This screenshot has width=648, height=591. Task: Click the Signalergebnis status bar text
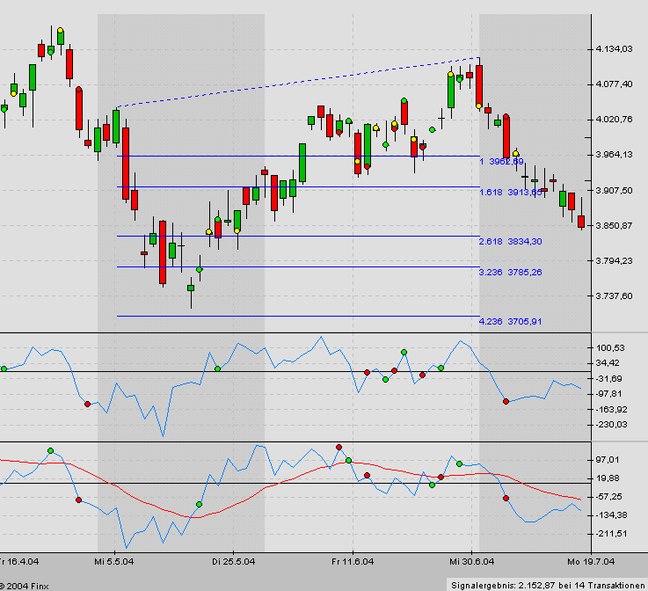click(x=547, y=584)
